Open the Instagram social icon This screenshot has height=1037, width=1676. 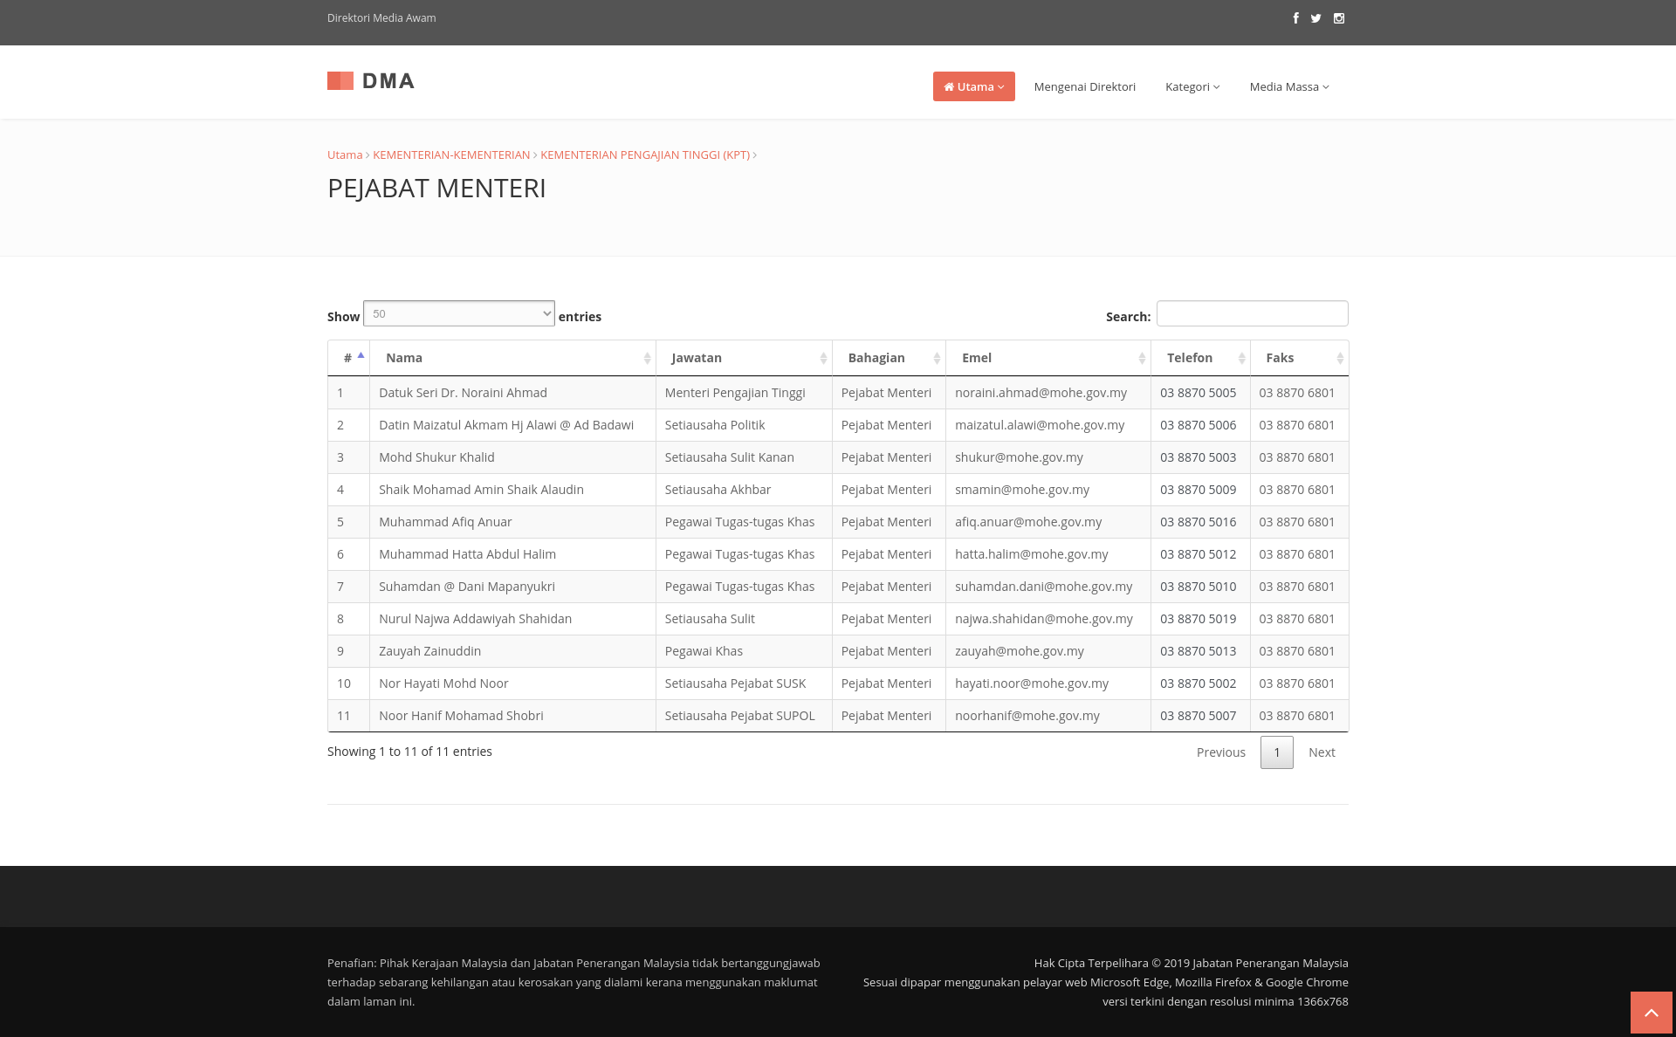pyautogui.click(x=1339, y=18)
